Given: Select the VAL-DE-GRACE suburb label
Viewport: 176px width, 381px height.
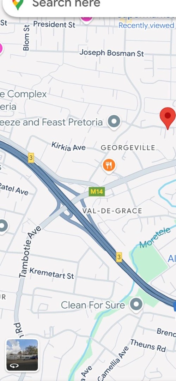Looking at the screenshot, I should 112,211.
